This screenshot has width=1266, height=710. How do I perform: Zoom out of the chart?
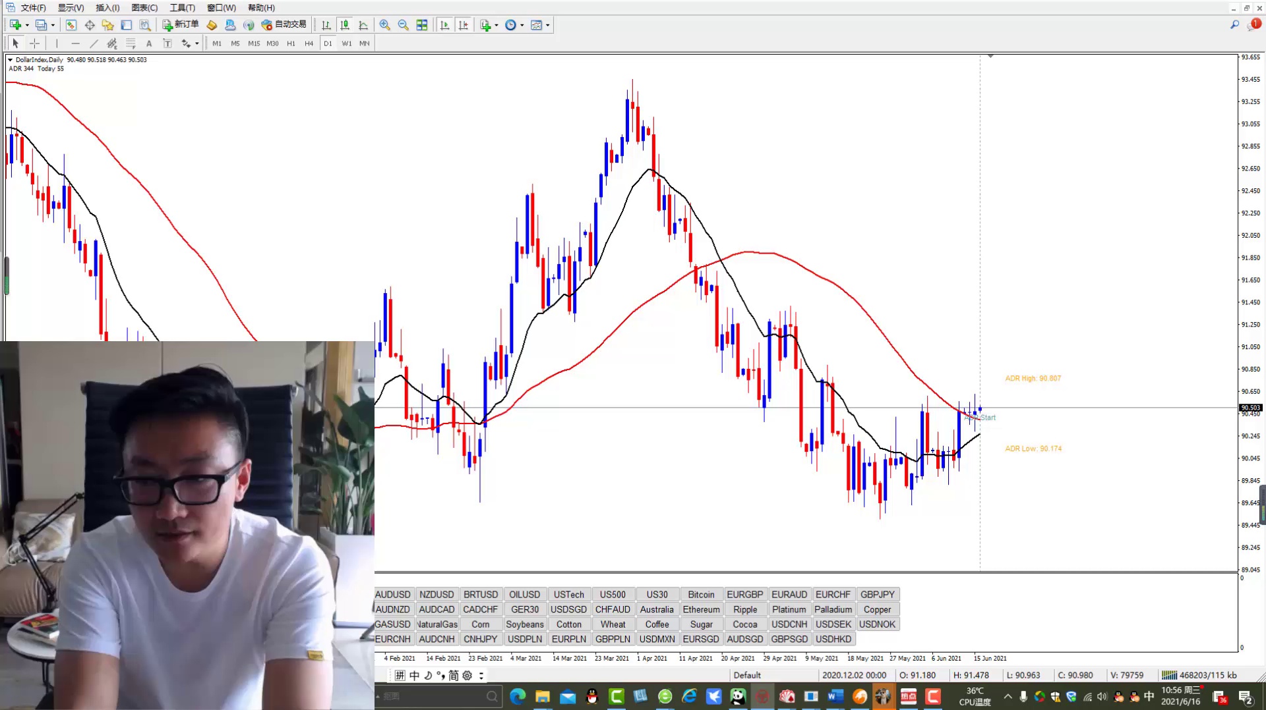click(404, 25)
